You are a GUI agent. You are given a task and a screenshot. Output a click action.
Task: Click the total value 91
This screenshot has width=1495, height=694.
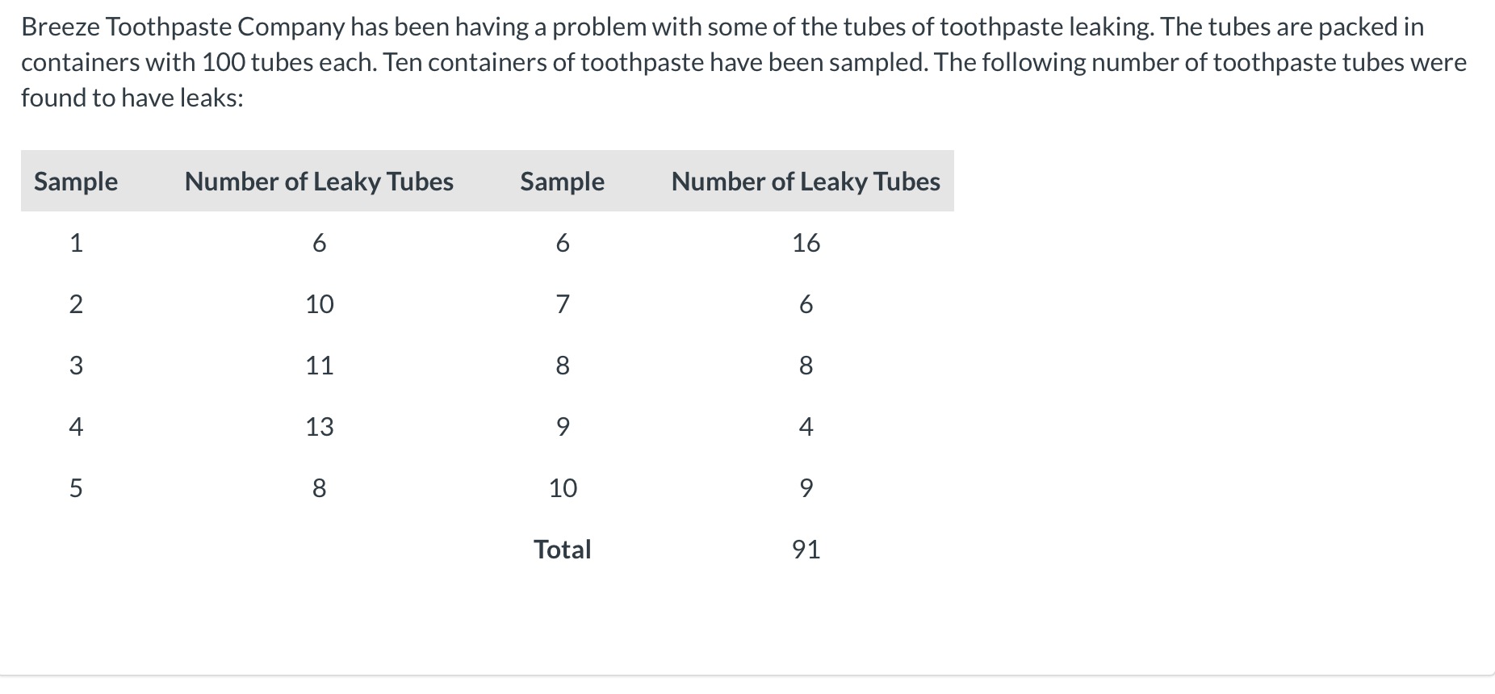point(806,550)
